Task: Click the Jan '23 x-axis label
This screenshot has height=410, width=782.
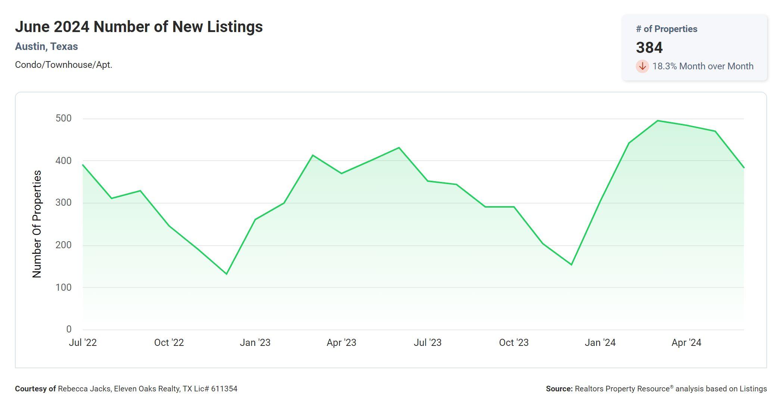Action: pyautogui.click(x=255, y=343)
